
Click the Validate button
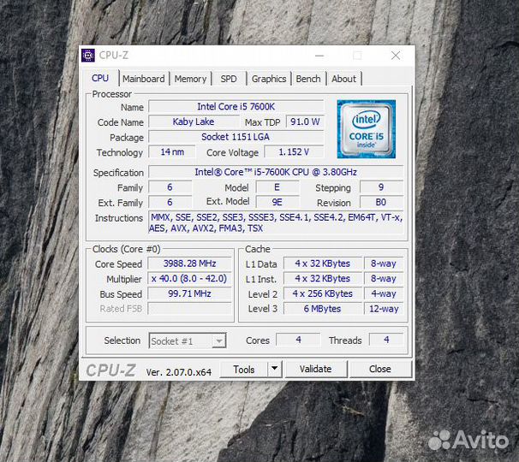(x=316, y=369)
